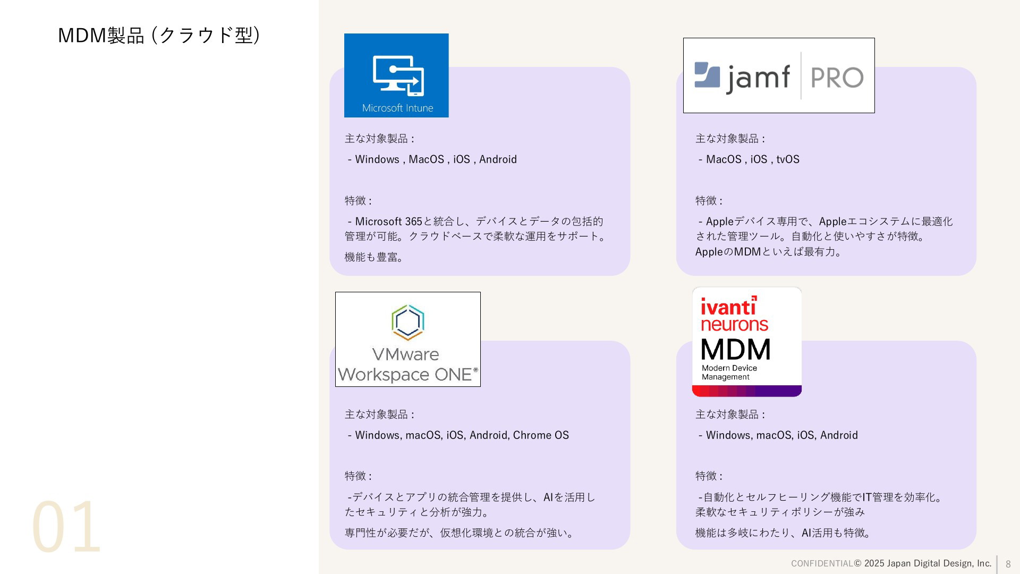Click the jamf card's Appleデバイス専用 description

824,229
